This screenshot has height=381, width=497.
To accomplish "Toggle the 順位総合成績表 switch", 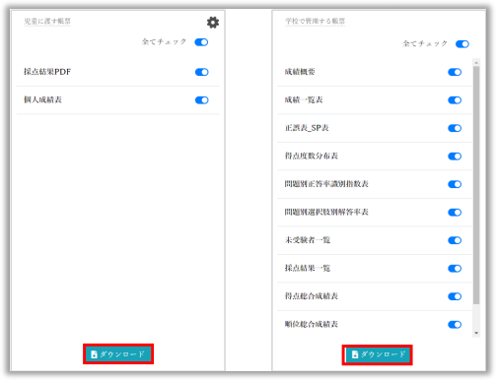I will (x=455, y=325).
